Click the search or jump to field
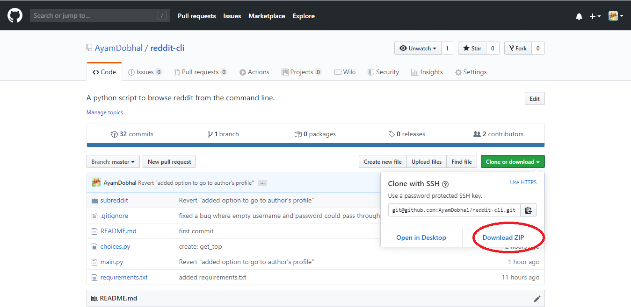This screenshot has height=307, width=631. tap(100, 15)
